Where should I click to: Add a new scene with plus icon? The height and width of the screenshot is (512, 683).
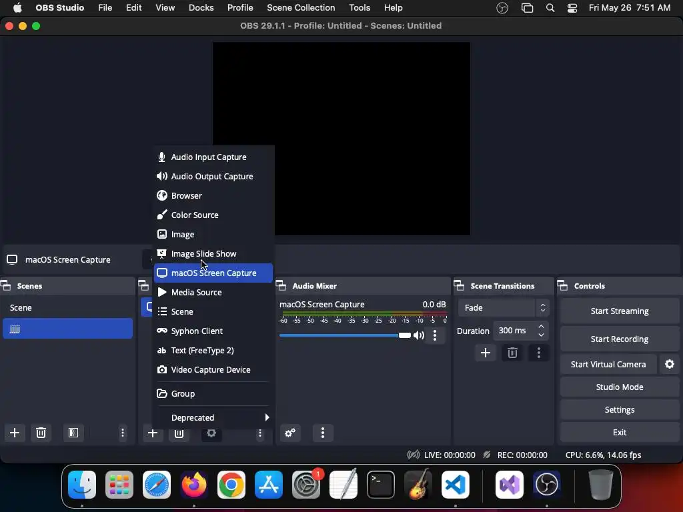click(15, 433)
